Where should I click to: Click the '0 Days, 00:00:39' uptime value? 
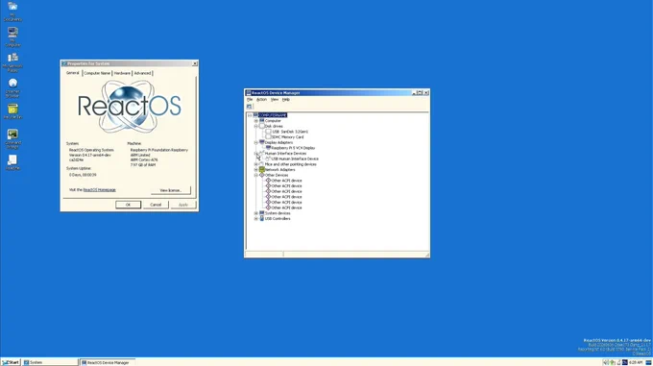click(x=83, y=175)
